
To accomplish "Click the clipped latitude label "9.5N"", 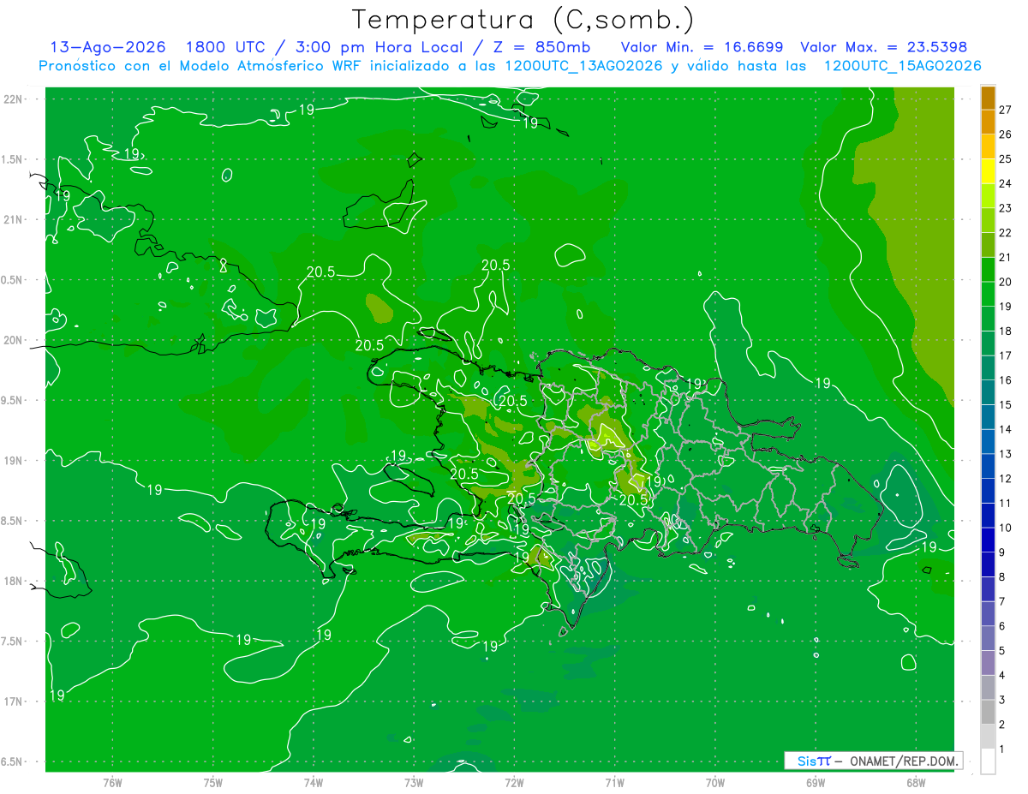I will [x=12, y=401].
